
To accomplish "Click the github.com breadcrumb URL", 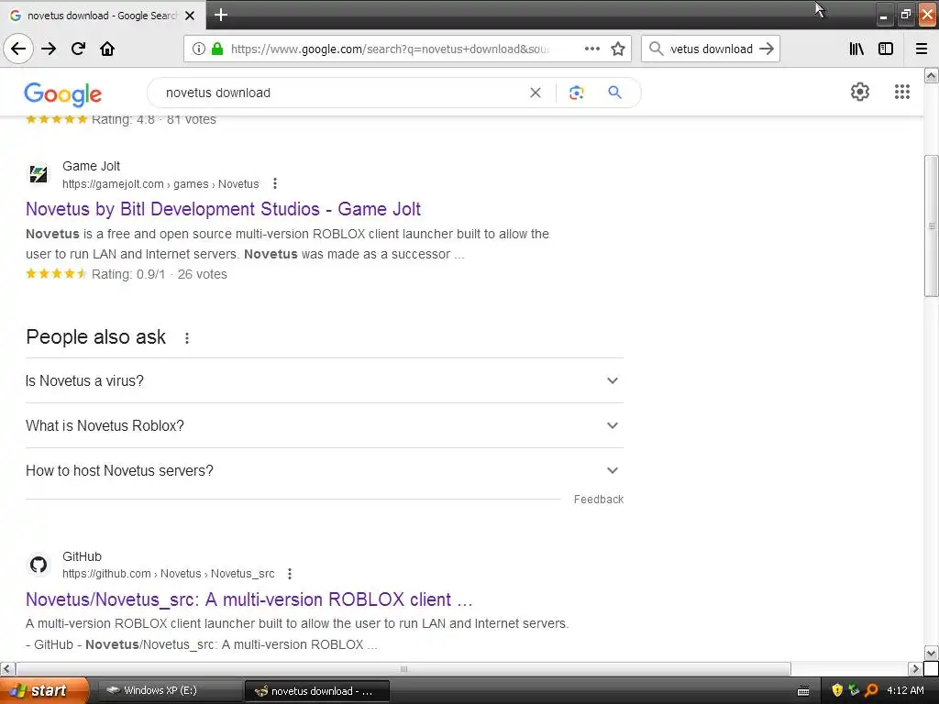I will tap(169, 574).
